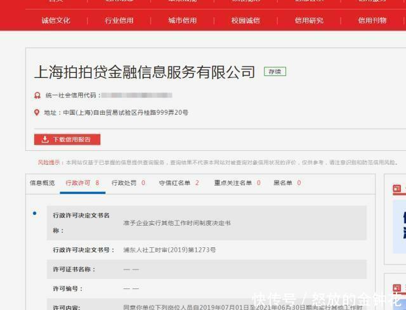Viewport: 406px width, 310px height.
Task: Click the 行政许可决定文书号 label
Action: pyautogui.click(x=83, y=250)
